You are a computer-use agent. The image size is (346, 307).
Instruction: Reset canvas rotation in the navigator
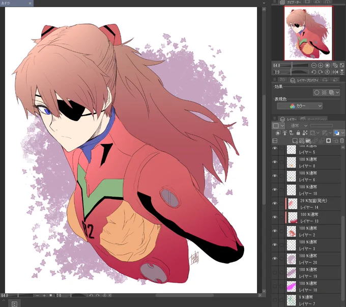click(328, 72)
